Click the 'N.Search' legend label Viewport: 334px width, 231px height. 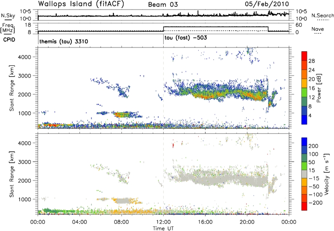point(323,15)
